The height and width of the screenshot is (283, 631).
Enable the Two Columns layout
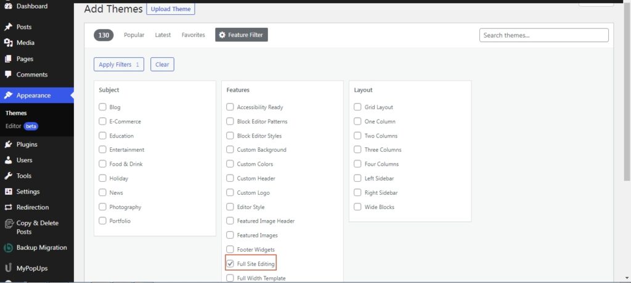click(357, 136)
